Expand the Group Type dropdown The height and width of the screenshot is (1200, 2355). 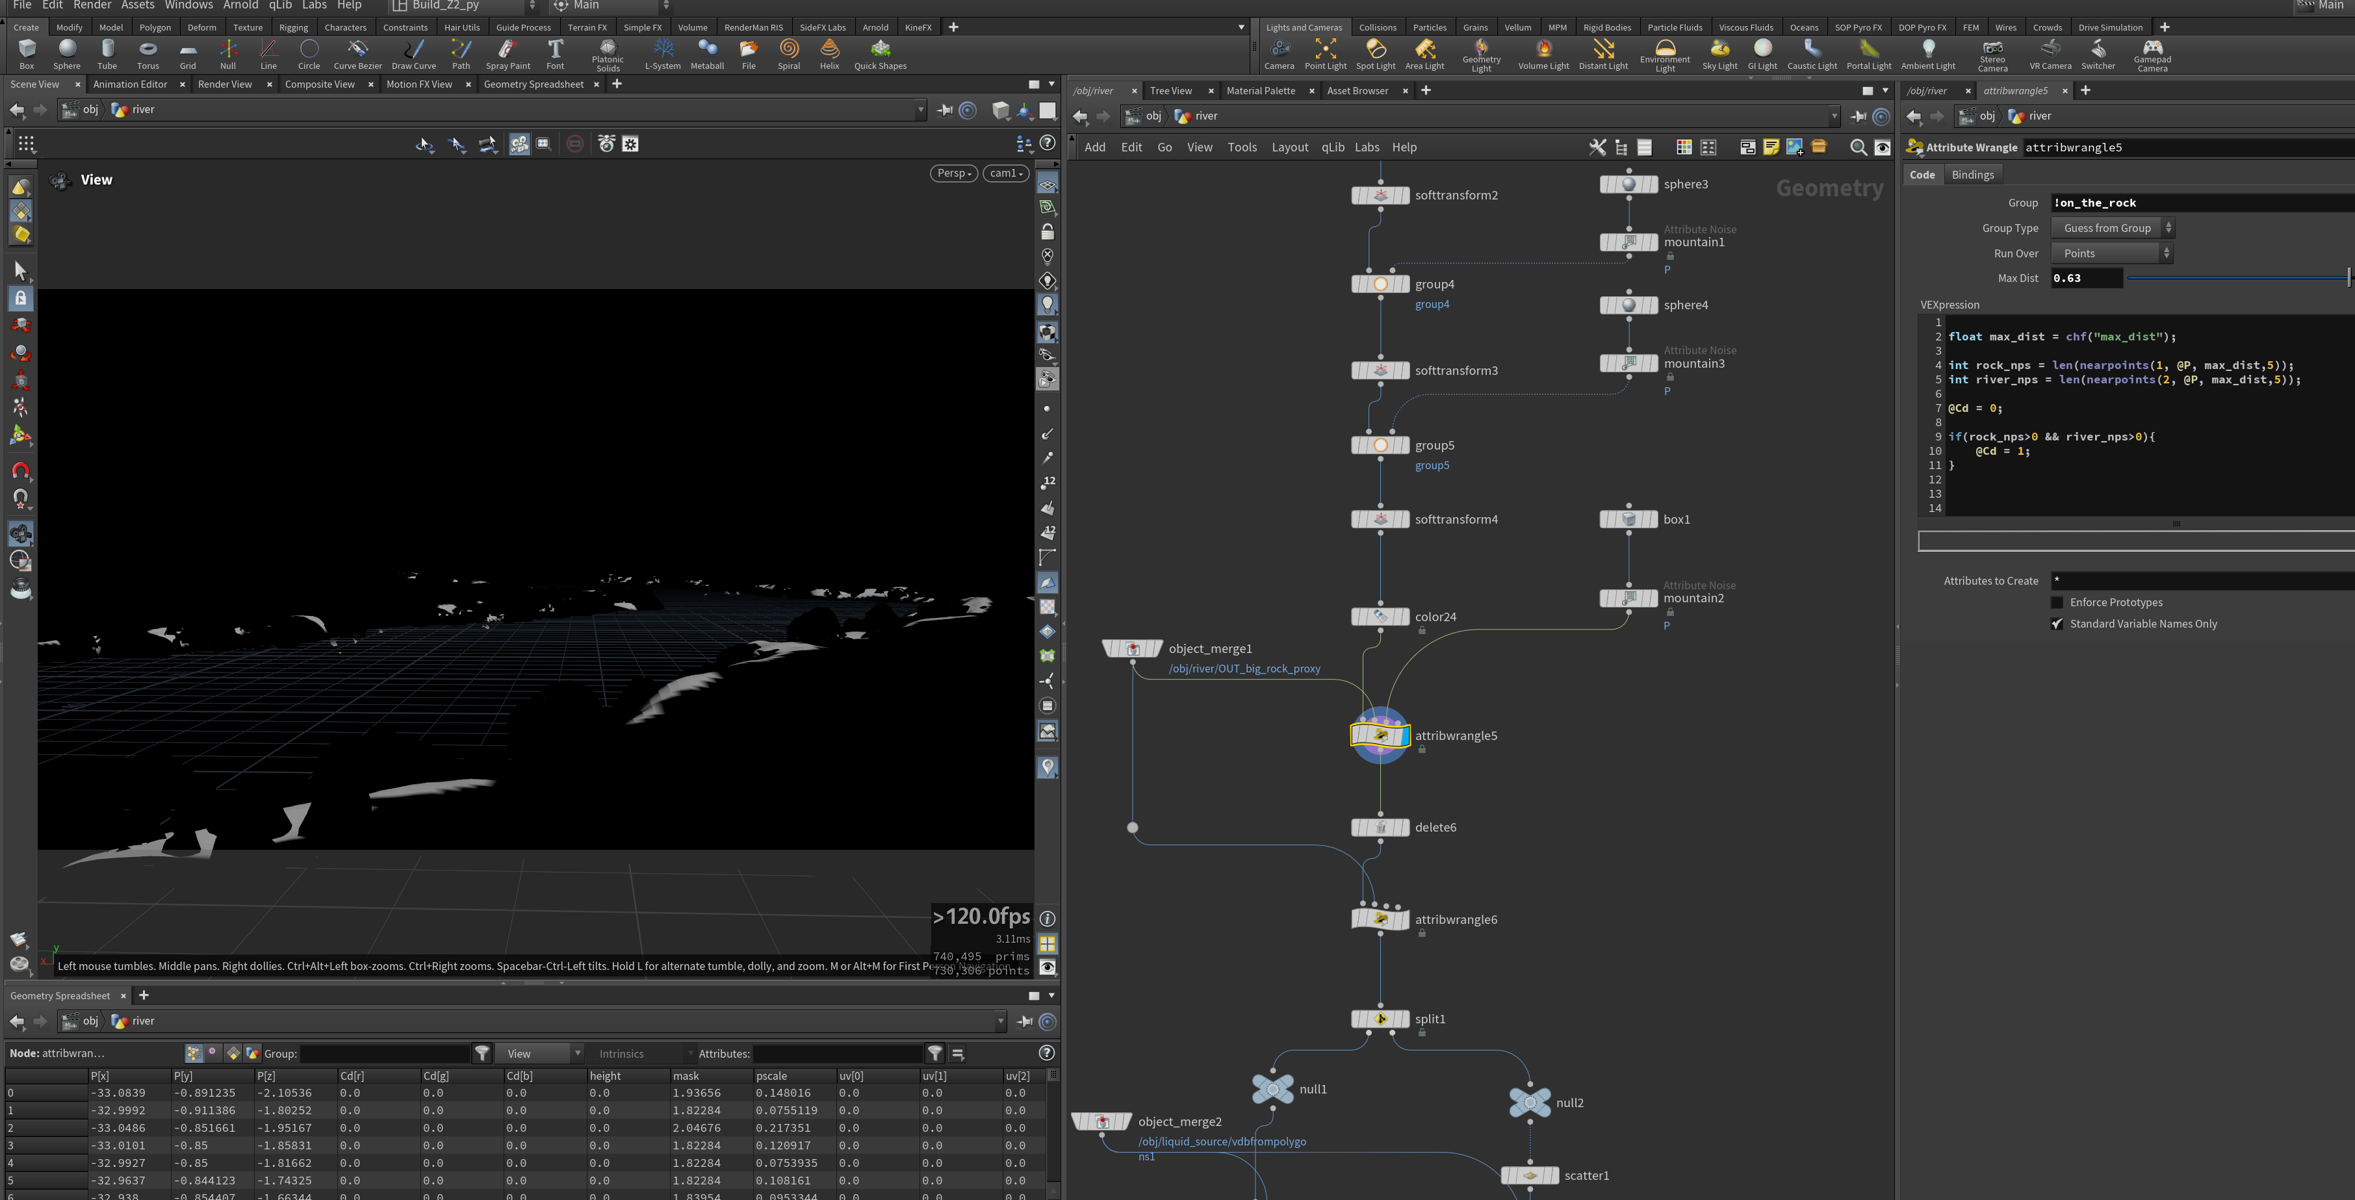click(x=2112, y=229)
